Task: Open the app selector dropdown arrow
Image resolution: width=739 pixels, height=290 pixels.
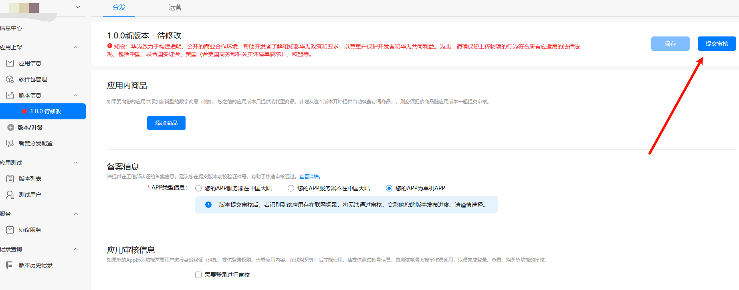Action: (78, 7)
